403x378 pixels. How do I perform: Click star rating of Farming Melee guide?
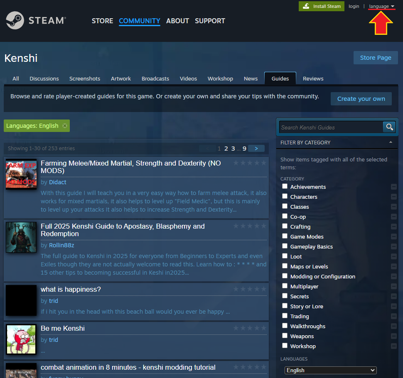coord(250,163)
